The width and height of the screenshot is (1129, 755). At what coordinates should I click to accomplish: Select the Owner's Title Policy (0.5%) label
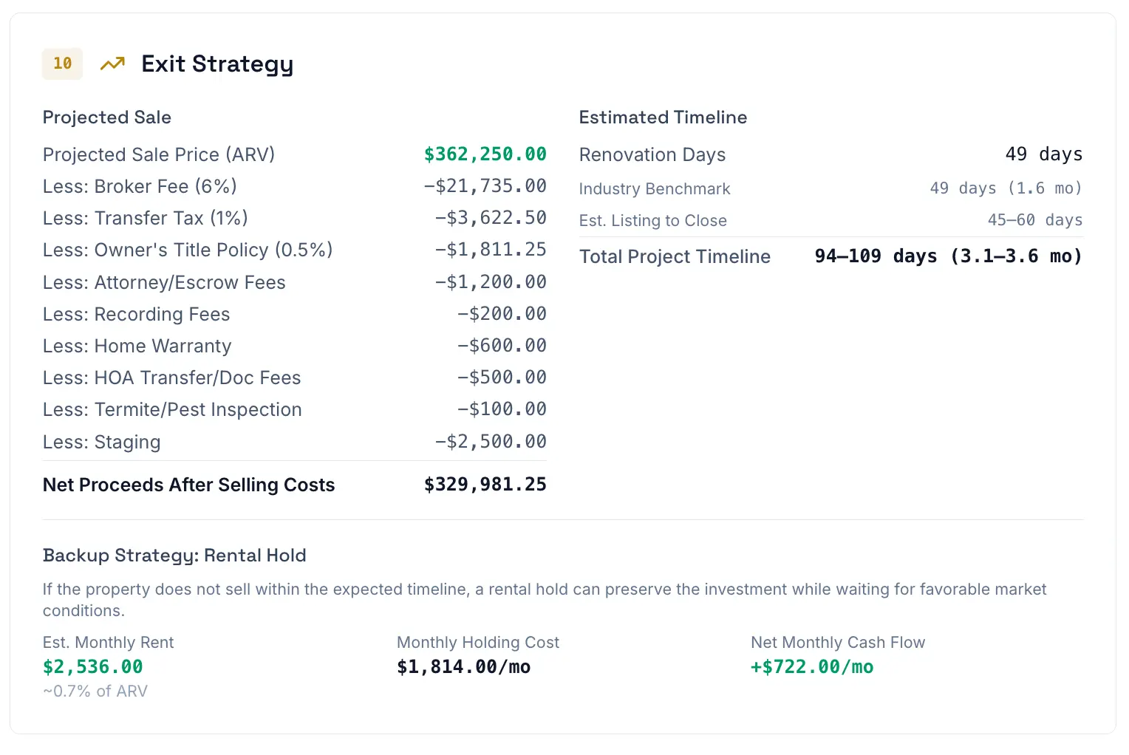tap(188, 250)
